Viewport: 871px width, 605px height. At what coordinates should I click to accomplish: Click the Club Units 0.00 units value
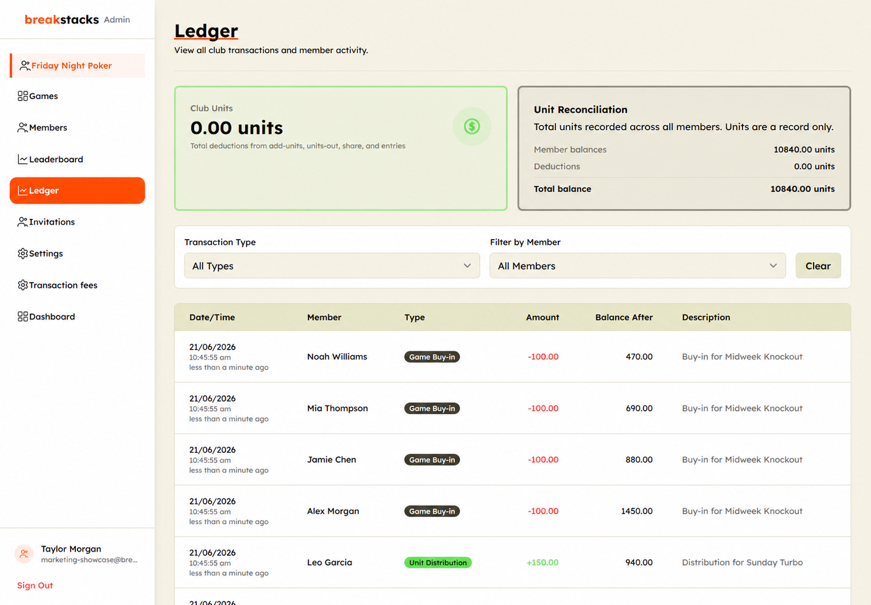coord(237,127)
